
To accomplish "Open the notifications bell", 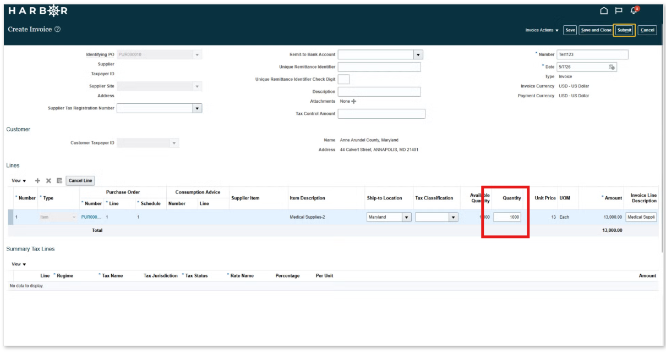I will pos(634,10).
